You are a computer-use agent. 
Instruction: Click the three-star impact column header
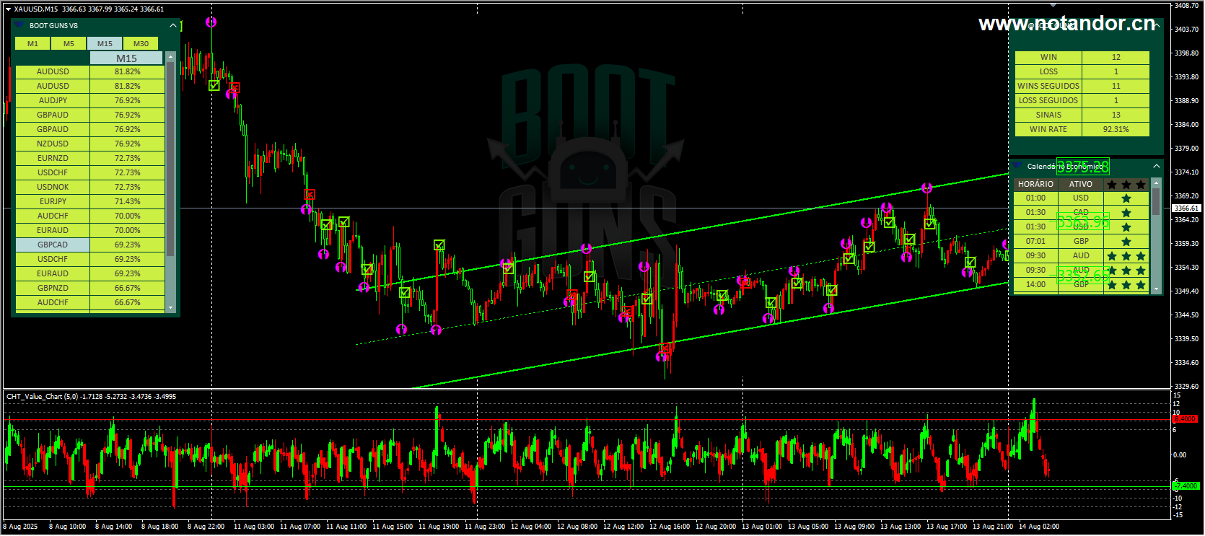pyautogui.click(x=1126, y=185)
